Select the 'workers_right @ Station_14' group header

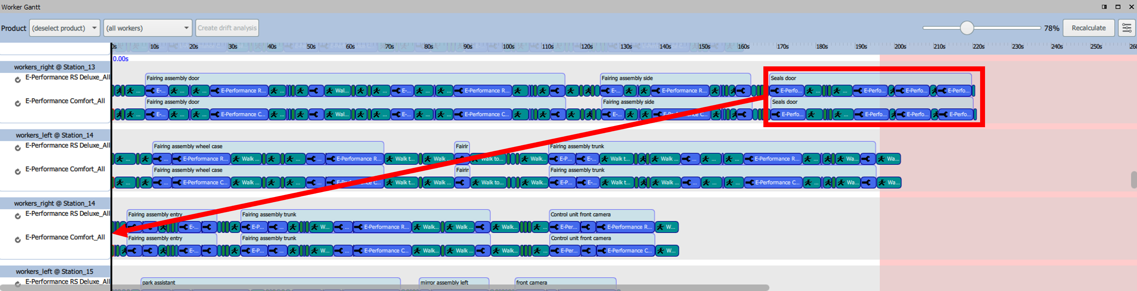click(54, 203)
